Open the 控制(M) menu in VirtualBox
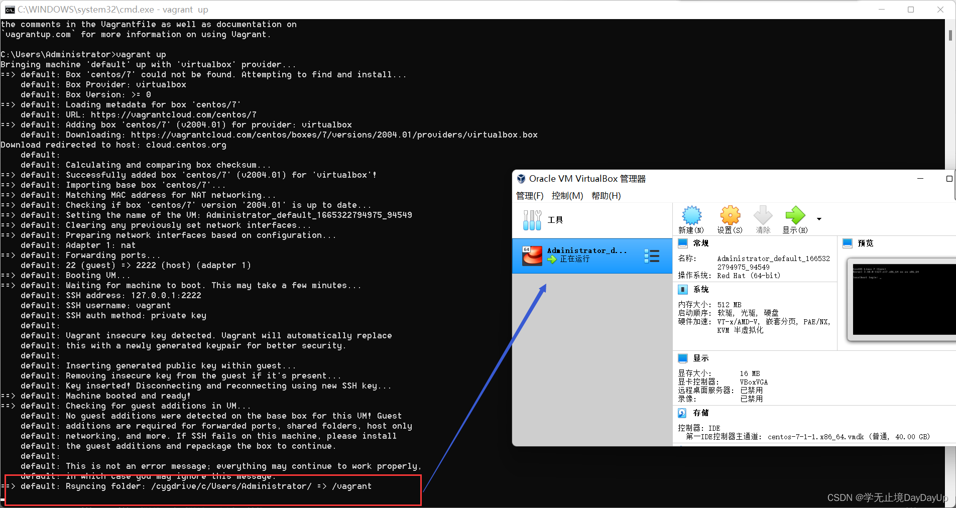This screenshot has width=956, height=508. [567, 196]
